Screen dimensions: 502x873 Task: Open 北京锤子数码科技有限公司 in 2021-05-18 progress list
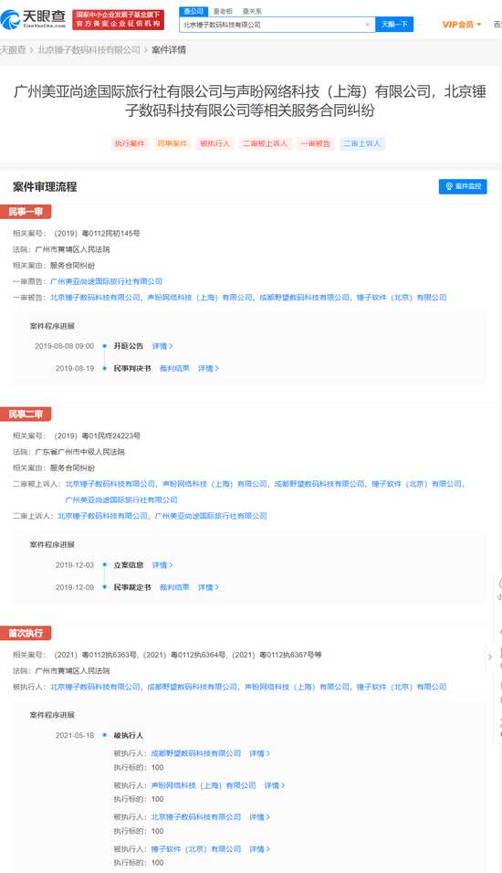[x=196, y=817]
